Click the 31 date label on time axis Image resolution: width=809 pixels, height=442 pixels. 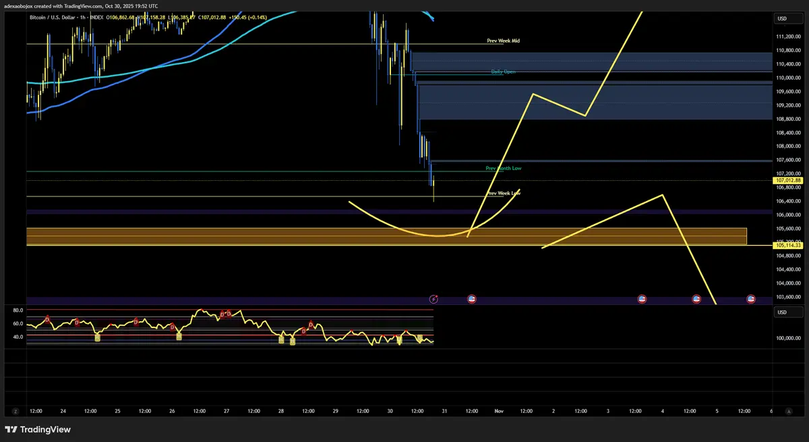coord(445,410)
